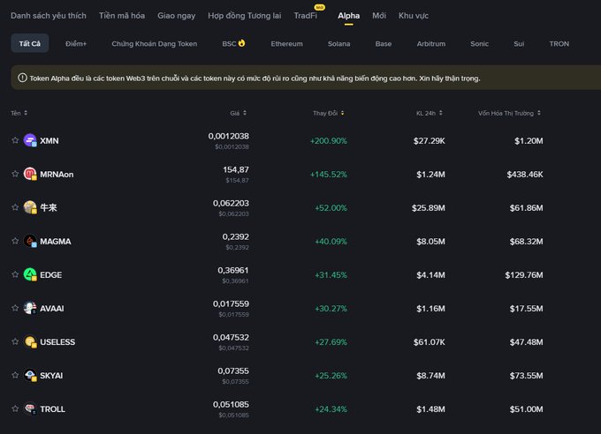Filter tokens by TRON chain
The width and height of the screenshot is (601, 434).
(x=559, y=43)
